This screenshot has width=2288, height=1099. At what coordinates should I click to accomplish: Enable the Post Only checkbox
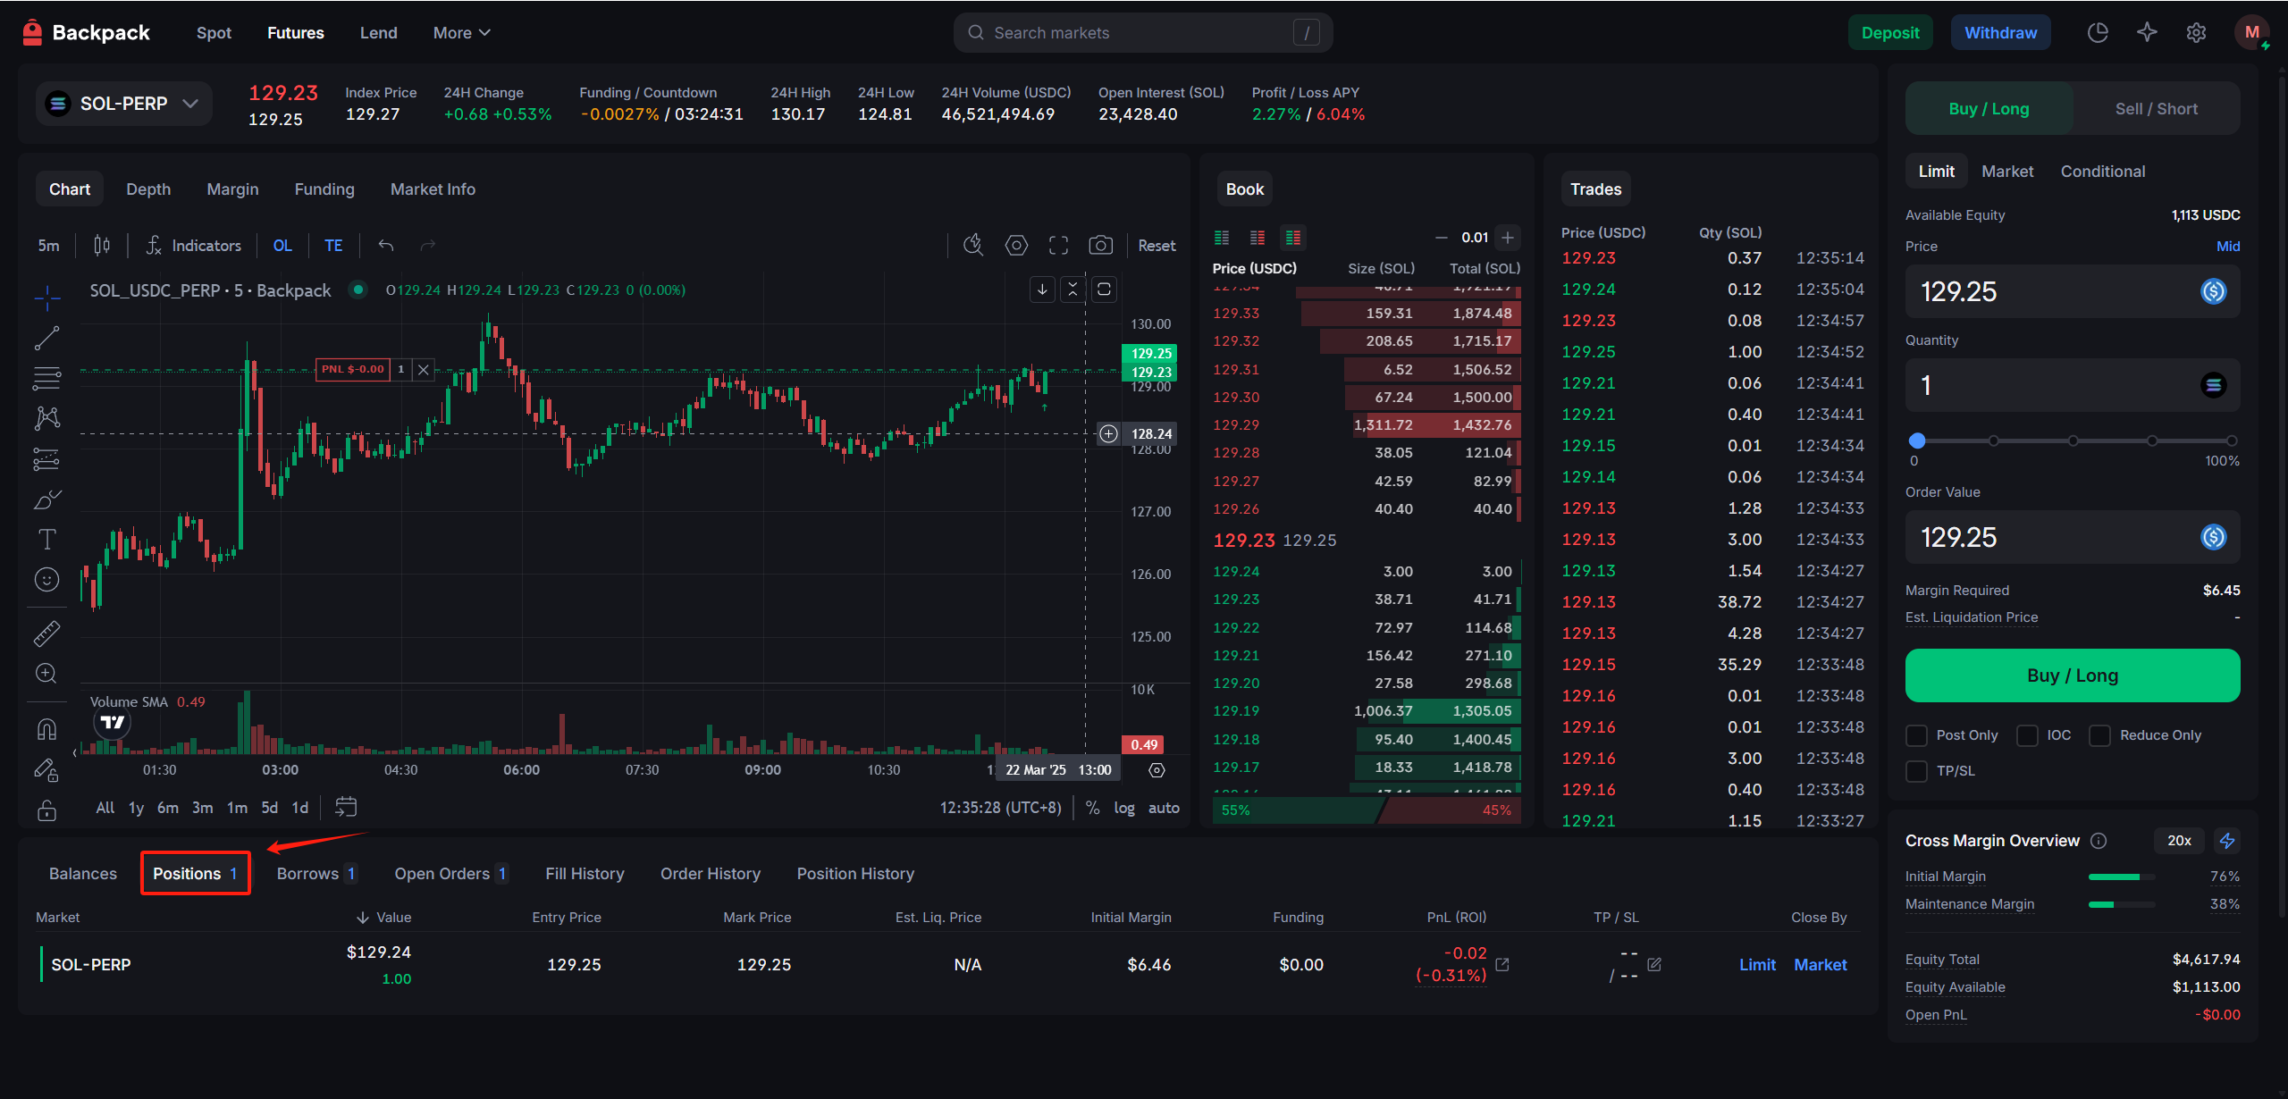[1916, 735]
